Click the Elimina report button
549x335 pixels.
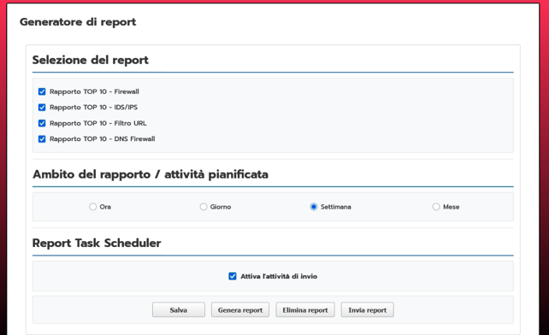pos(305,310)
